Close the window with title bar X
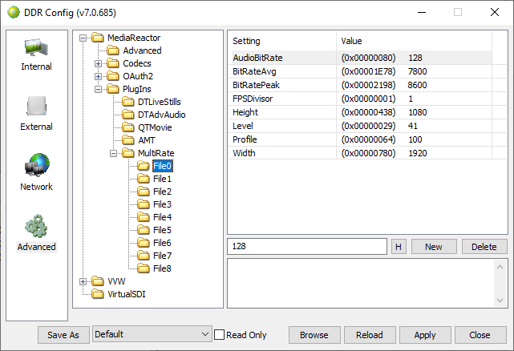Viewport: 514px width, 351px height. pyautogui.click(x=495, y=13)
